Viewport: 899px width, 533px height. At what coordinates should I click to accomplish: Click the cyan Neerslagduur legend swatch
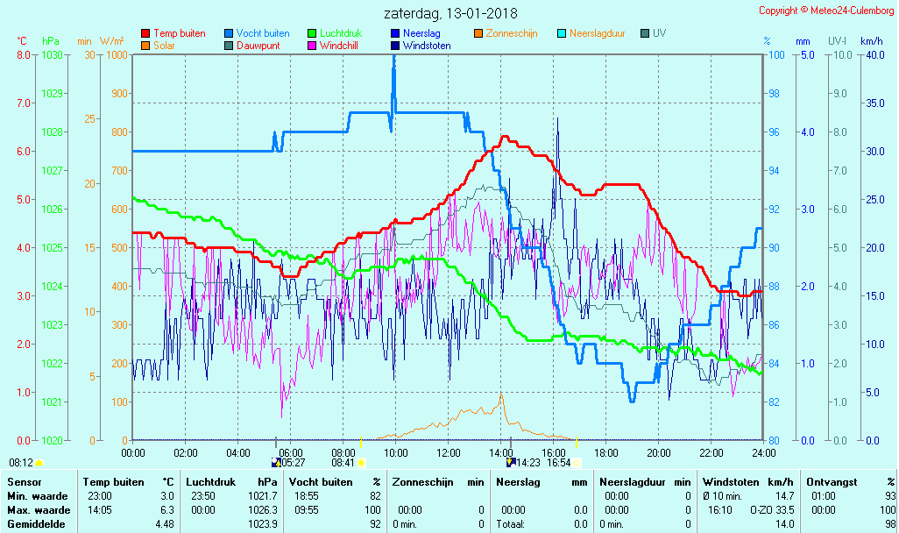coord(562,33)
